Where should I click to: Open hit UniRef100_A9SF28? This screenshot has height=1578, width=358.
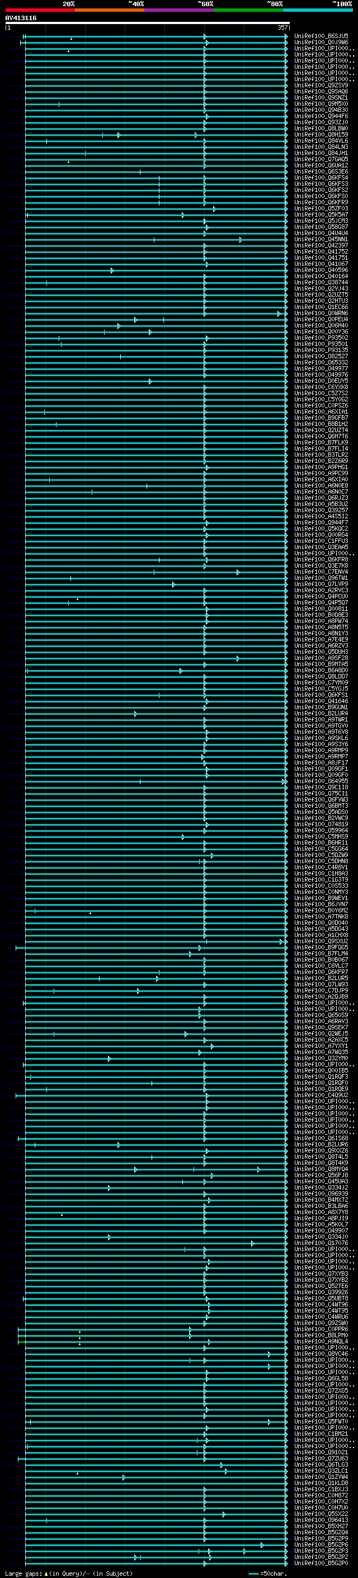pyautogui.click(x=321, y=658)
